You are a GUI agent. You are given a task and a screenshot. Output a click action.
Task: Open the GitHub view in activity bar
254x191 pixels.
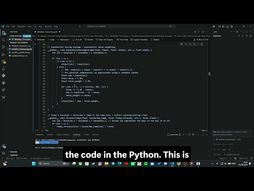click(4, 83)
